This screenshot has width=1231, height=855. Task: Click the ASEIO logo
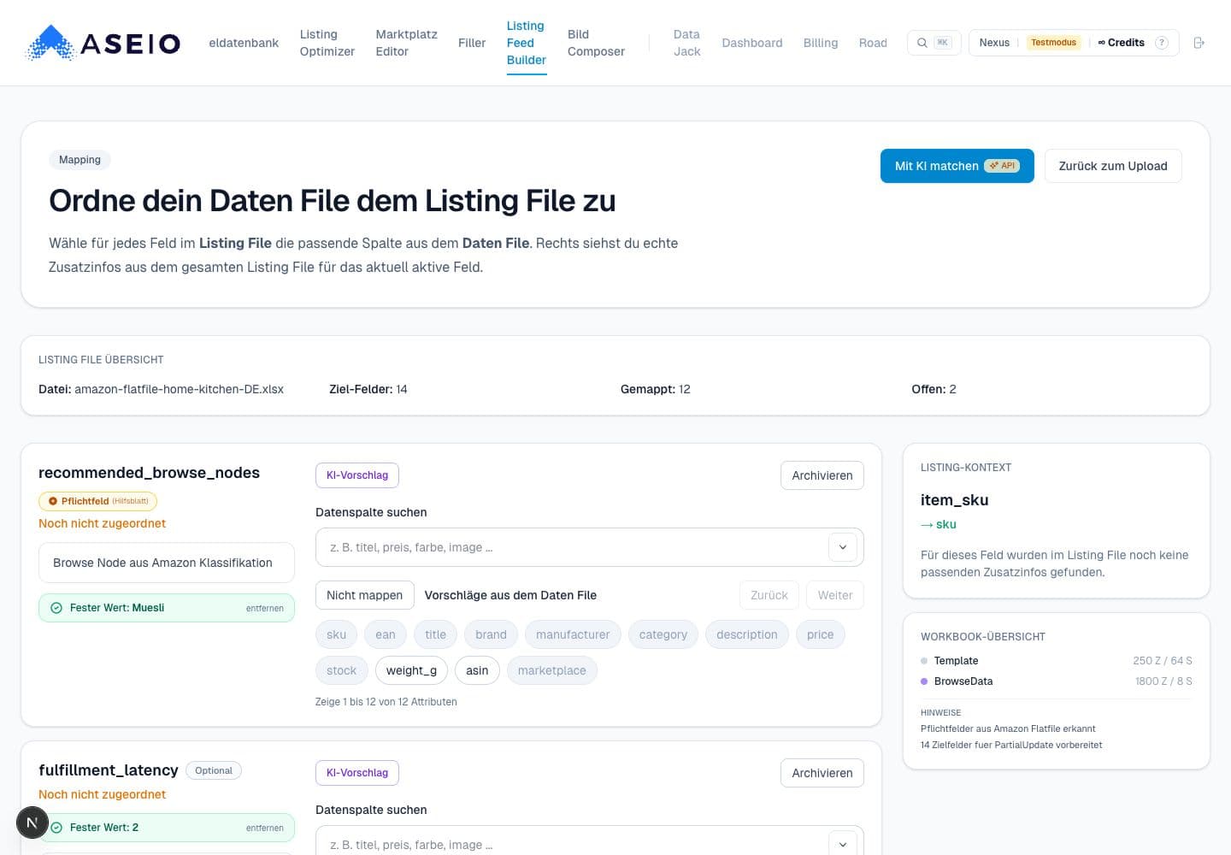click(x=103, y=43)
